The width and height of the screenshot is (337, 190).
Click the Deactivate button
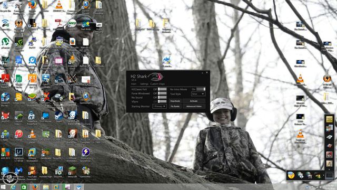coord(175,101)
